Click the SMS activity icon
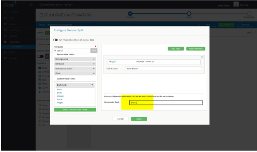257x152 pixels. click(x=40, y=80)
